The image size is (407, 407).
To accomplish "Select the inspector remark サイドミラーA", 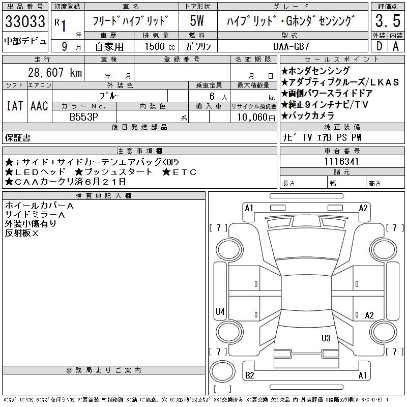I will click(x=35, y=215).
